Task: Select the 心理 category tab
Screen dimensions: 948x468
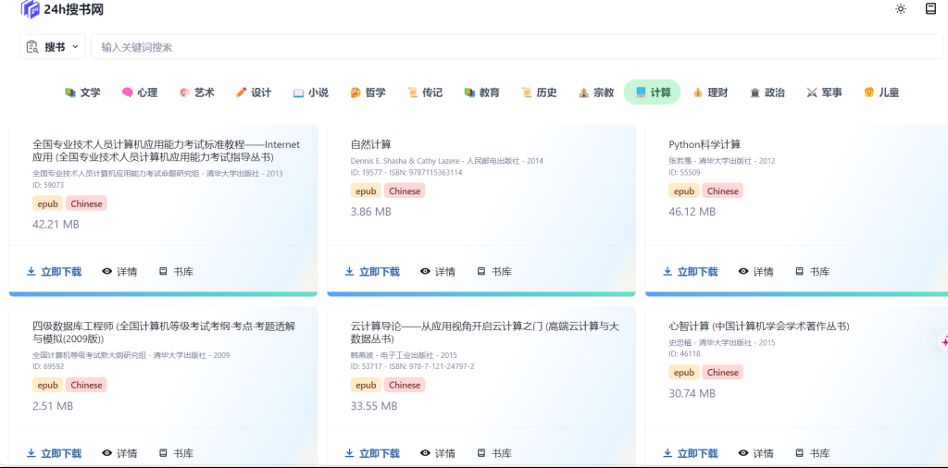Action: pos(140,92)
